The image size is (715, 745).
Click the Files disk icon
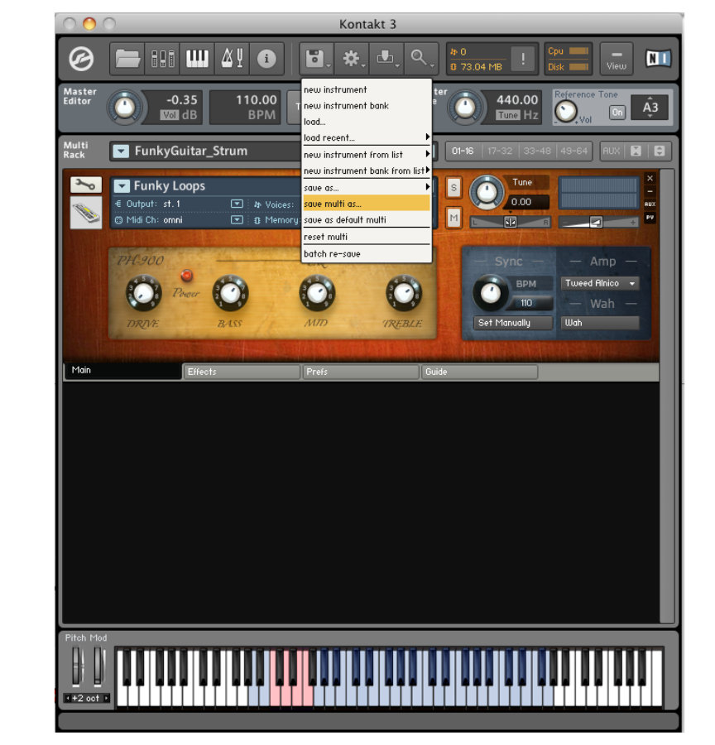coord(316,59)
